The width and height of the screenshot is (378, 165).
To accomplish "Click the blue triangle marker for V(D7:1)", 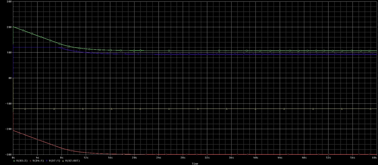I will coord(47,161).
